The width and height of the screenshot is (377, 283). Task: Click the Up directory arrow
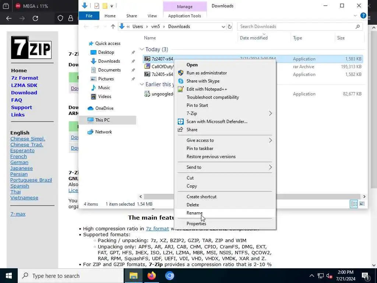[x=113, y=27]
